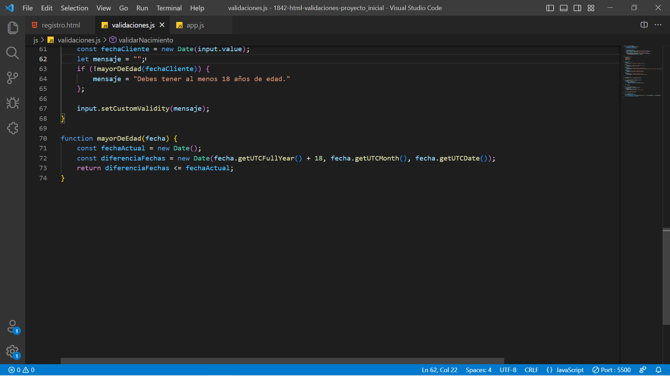This screenshot has width=670, height=376.
Task: Click 'setCustomValidity' on line 67
Action: pyautogui.click(x=135, y=108)
